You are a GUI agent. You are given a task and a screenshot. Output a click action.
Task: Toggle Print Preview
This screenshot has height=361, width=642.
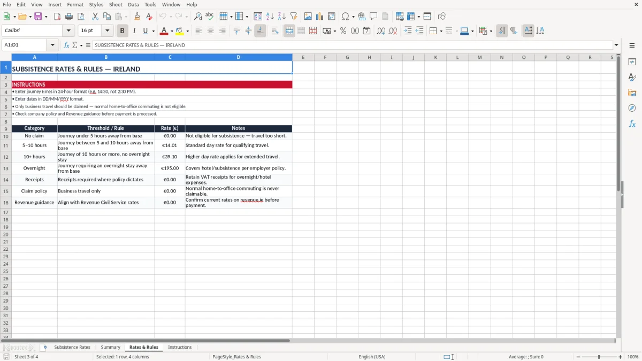80,17
